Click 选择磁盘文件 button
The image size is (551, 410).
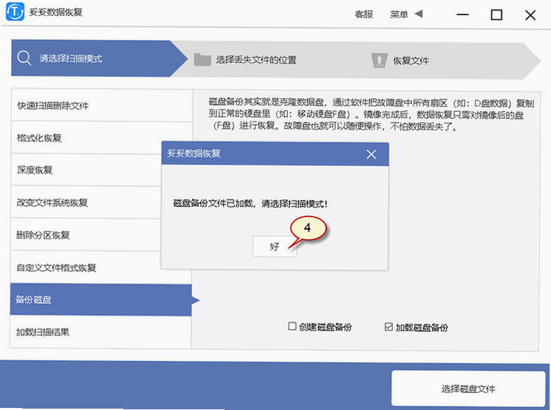(468, 389)
